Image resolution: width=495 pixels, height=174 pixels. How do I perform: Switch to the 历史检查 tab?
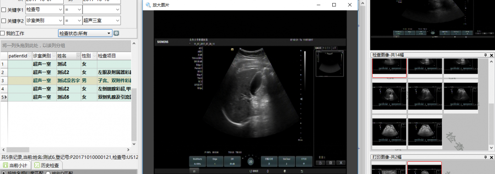[47, 165]
